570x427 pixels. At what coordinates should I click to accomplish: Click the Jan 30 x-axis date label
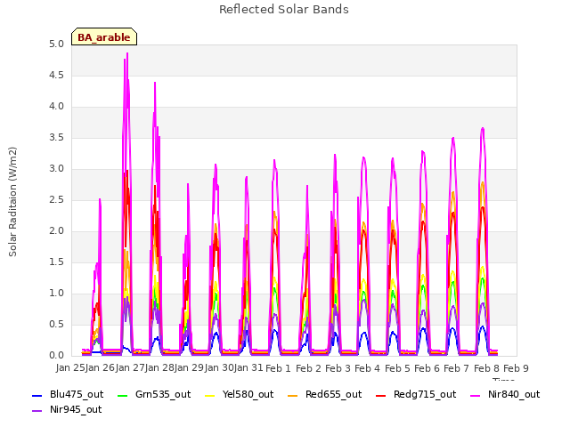tap(219, 368)
